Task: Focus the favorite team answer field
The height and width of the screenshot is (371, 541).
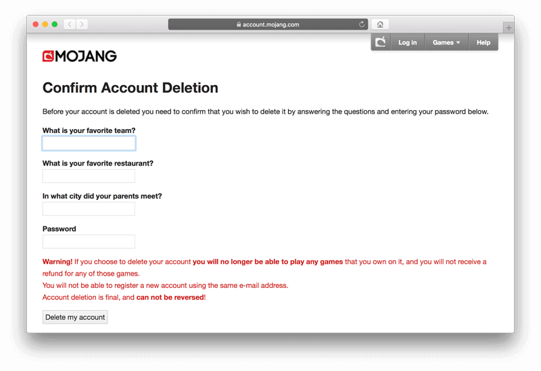Action: click(89, 143)
